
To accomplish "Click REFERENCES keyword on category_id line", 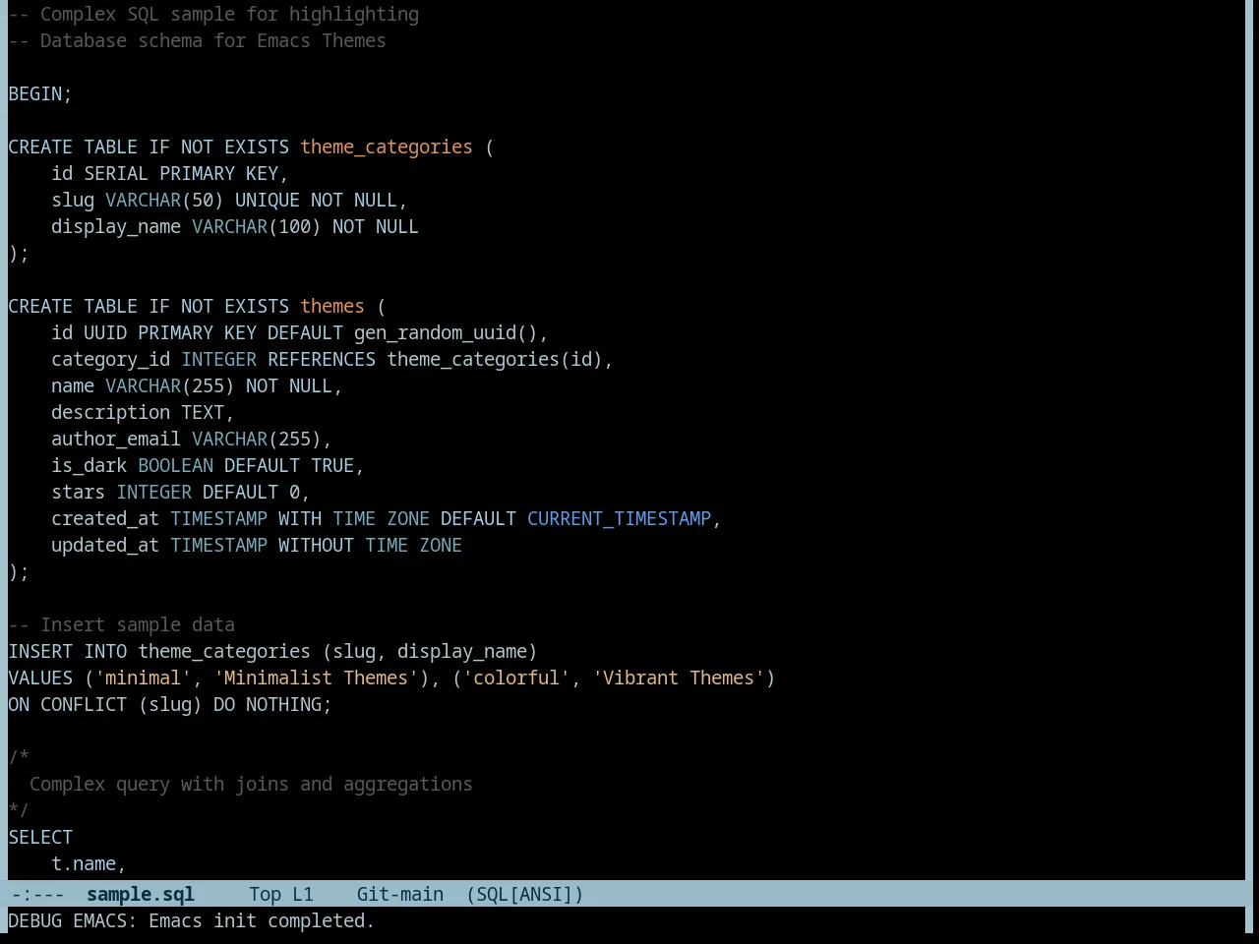I will tap(322, 359).
